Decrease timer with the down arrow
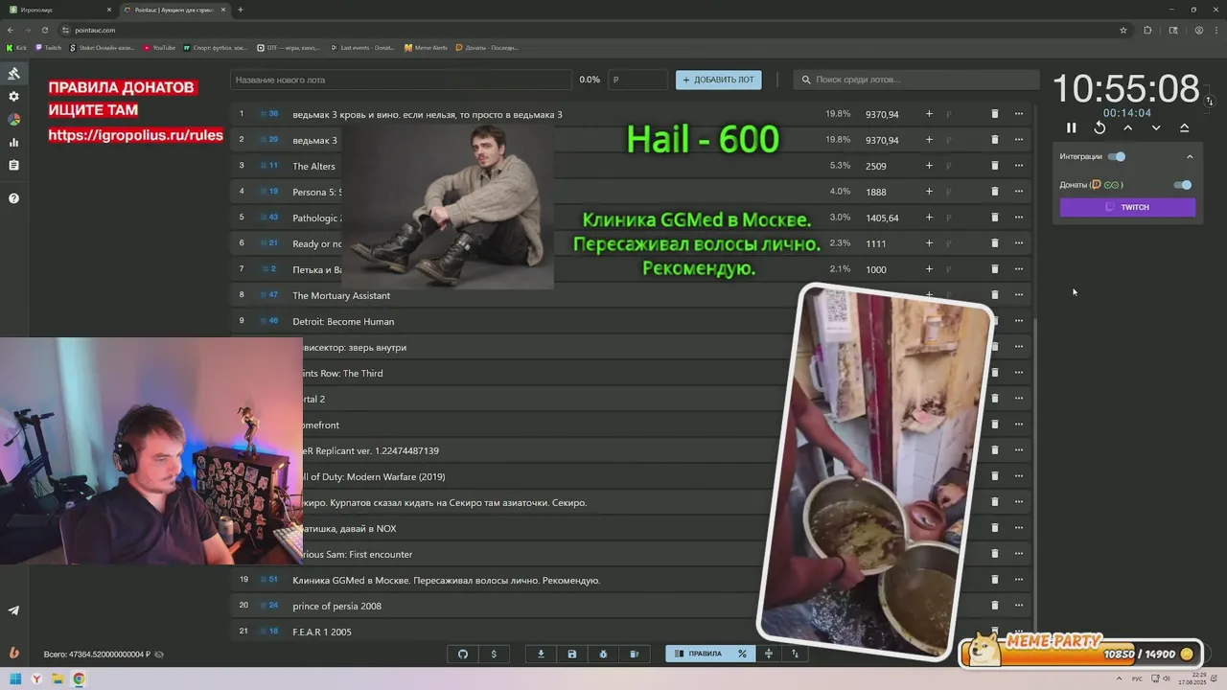 coord(1156,127)
